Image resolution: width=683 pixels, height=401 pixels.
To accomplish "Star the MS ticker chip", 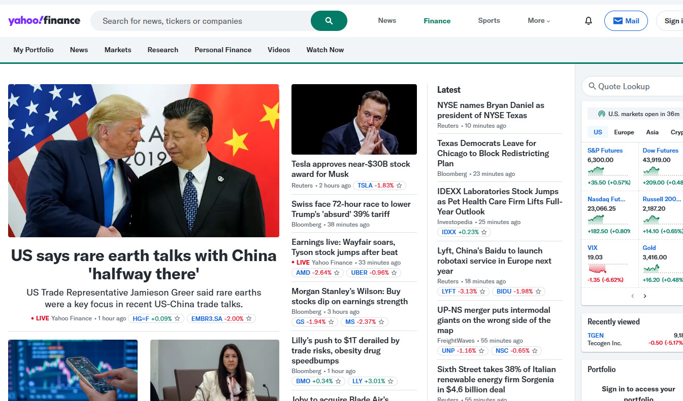I will pyautogui.click(x=381, y=322).
